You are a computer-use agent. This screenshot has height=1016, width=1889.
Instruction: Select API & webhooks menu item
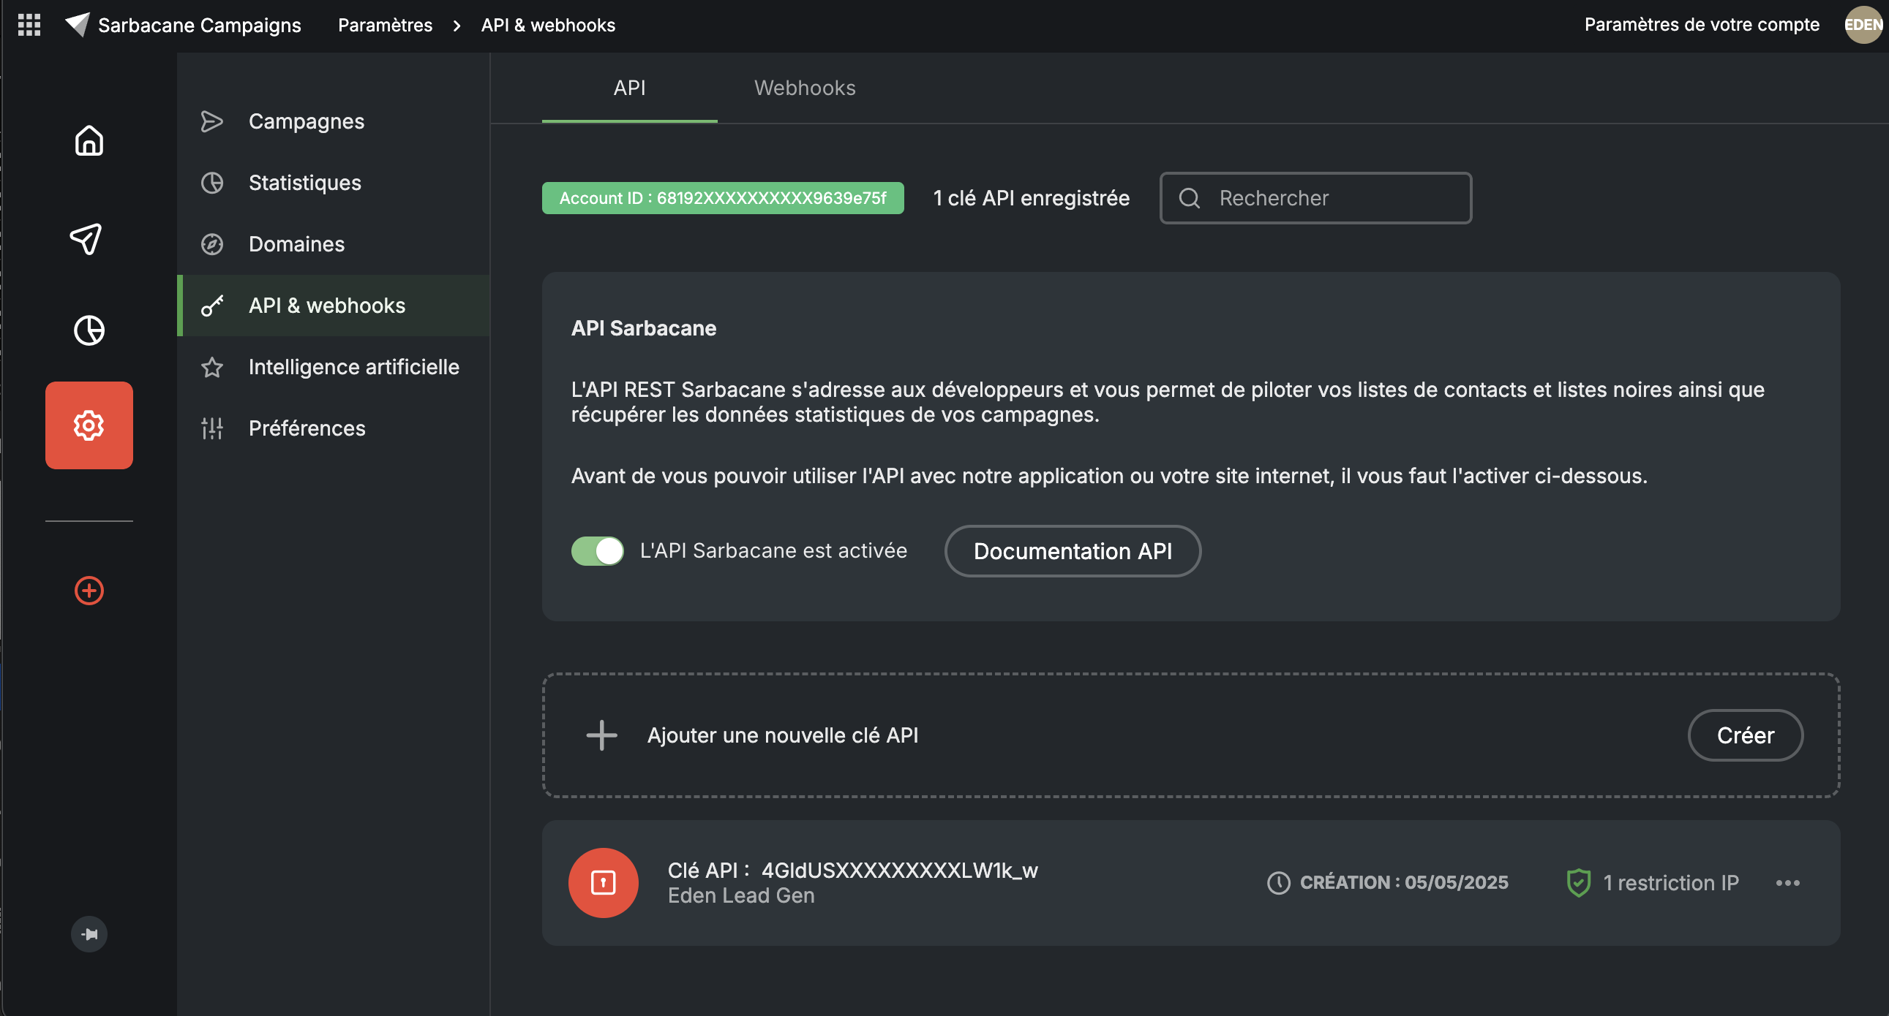pos(334,306)
